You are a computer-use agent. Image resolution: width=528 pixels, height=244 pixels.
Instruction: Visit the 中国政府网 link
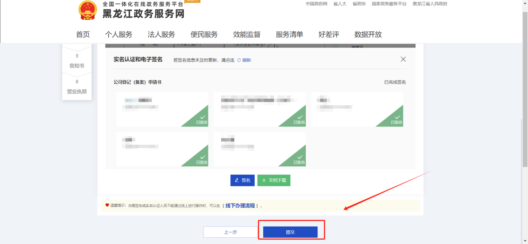click(316, 4)
